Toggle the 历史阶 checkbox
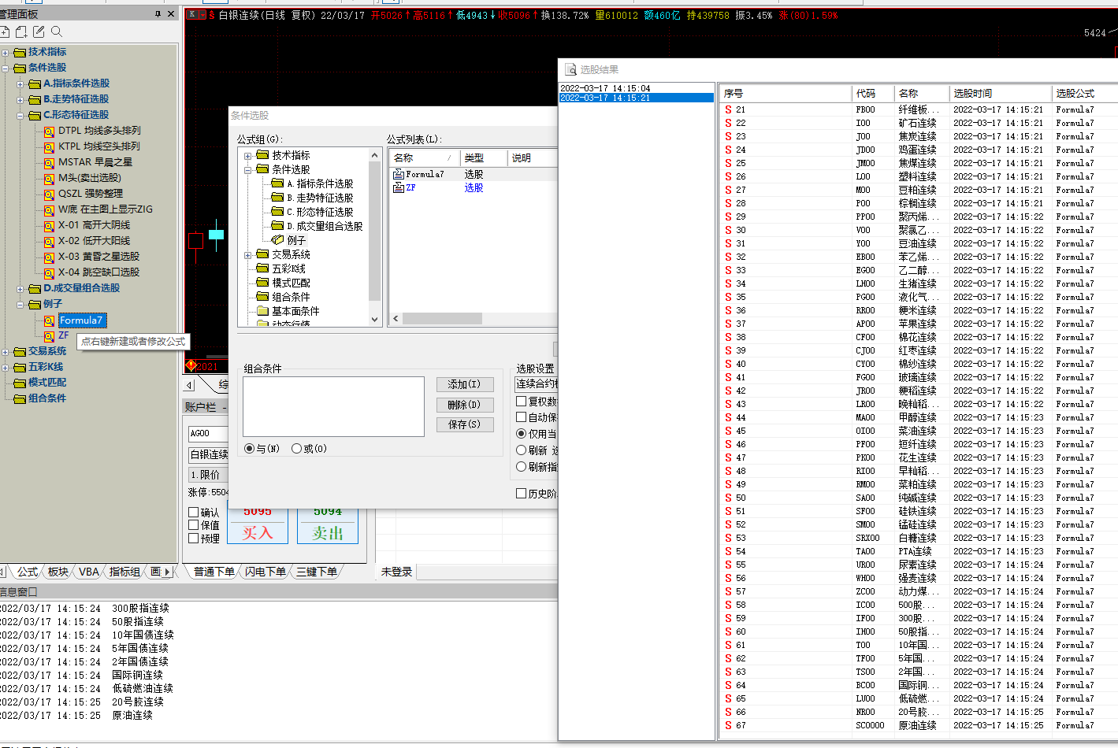Image resolution: width=1118 pixels, height=748 pixels. (x=521, y=494)
